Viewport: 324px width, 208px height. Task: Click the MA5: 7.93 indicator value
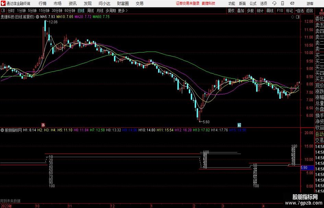click(x=48, y=17)
